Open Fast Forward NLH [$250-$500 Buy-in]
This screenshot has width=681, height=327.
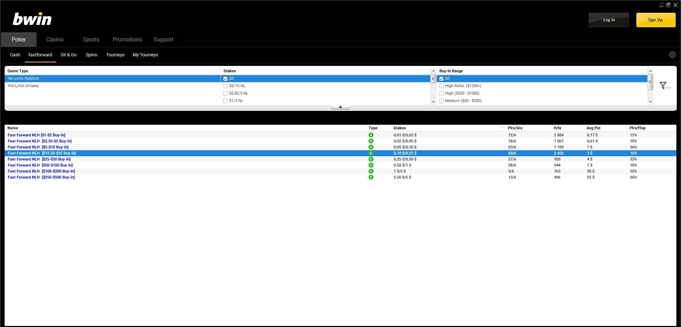click(x=41, y=177)
